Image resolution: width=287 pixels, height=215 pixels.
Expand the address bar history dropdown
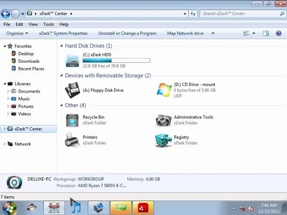(x=185, y=14)
